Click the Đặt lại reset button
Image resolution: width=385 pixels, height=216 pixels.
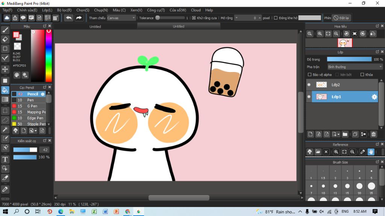(x=341, y=18)
